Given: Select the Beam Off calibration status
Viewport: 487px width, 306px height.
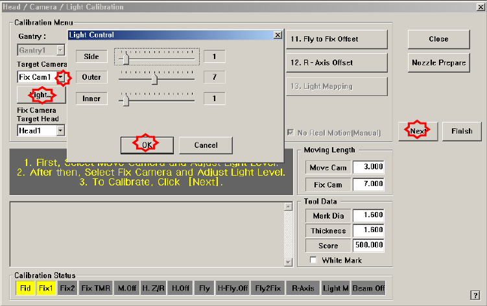Looking at the screenshot, I should tap(368, 288).
